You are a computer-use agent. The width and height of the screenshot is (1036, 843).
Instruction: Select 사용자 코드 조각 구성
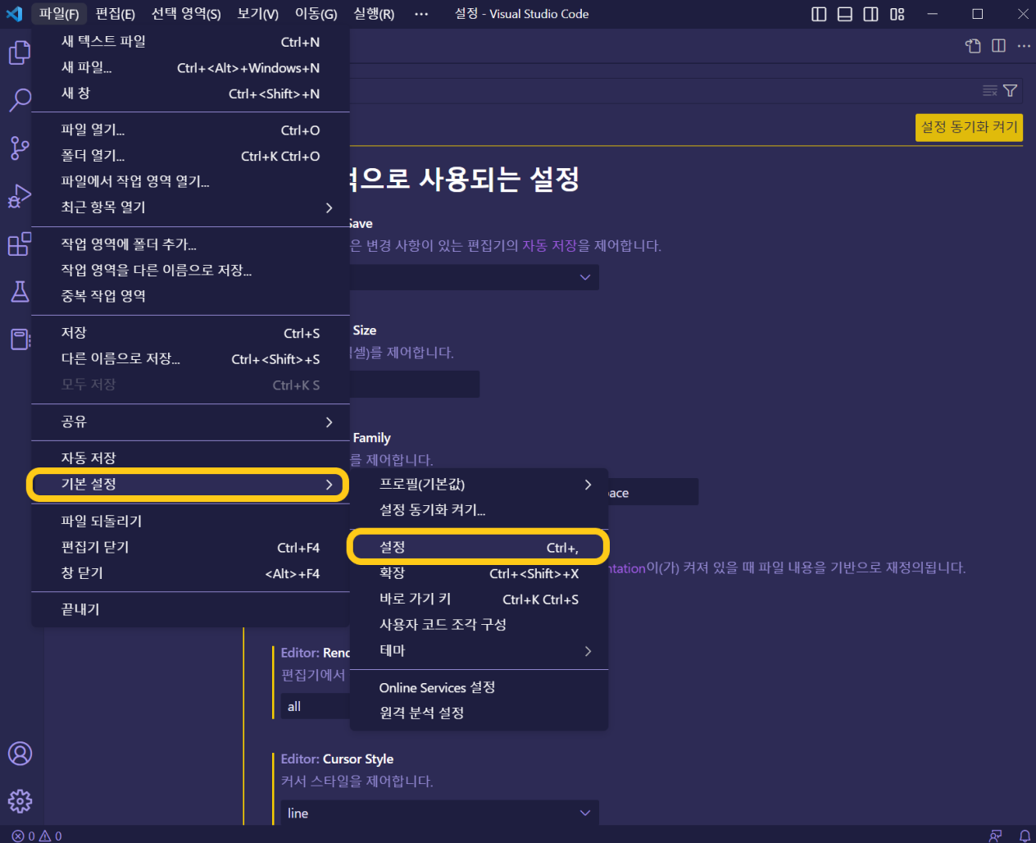click(x=479, y=624)
